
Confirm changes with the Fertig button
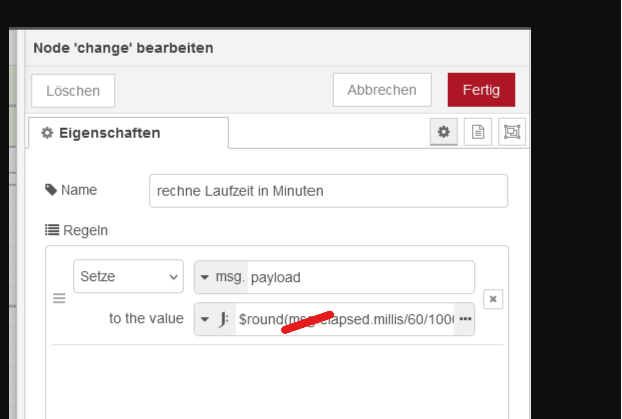tap(481, 90)
